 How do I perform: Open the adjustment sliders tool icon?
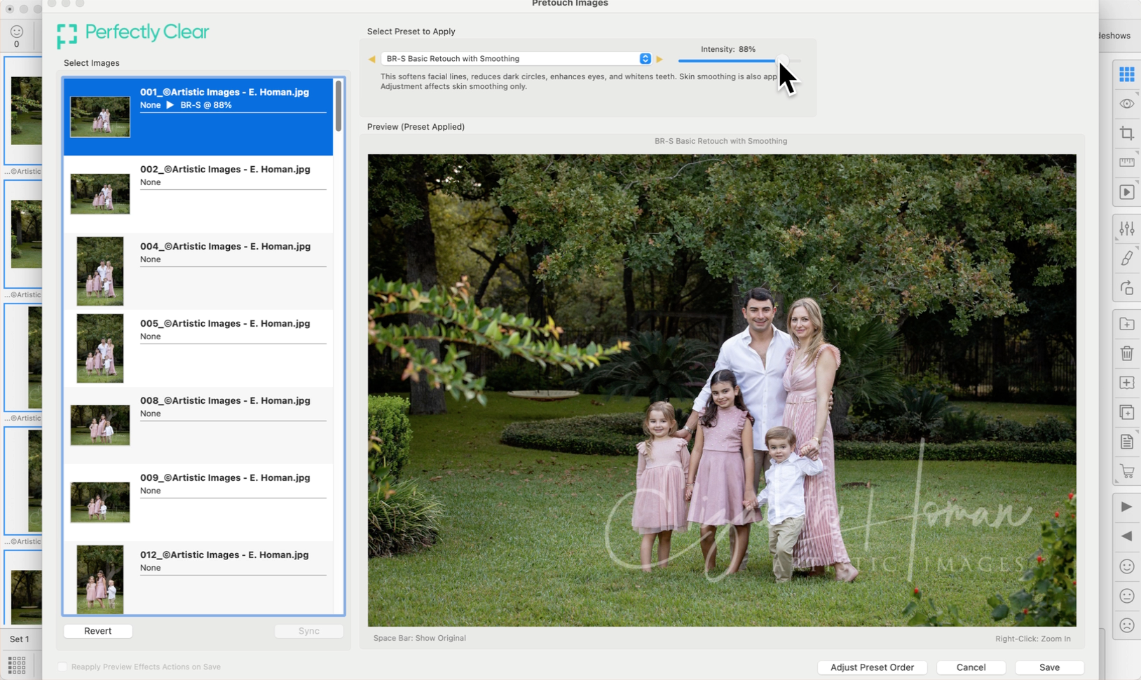(x=1126, y=229)
